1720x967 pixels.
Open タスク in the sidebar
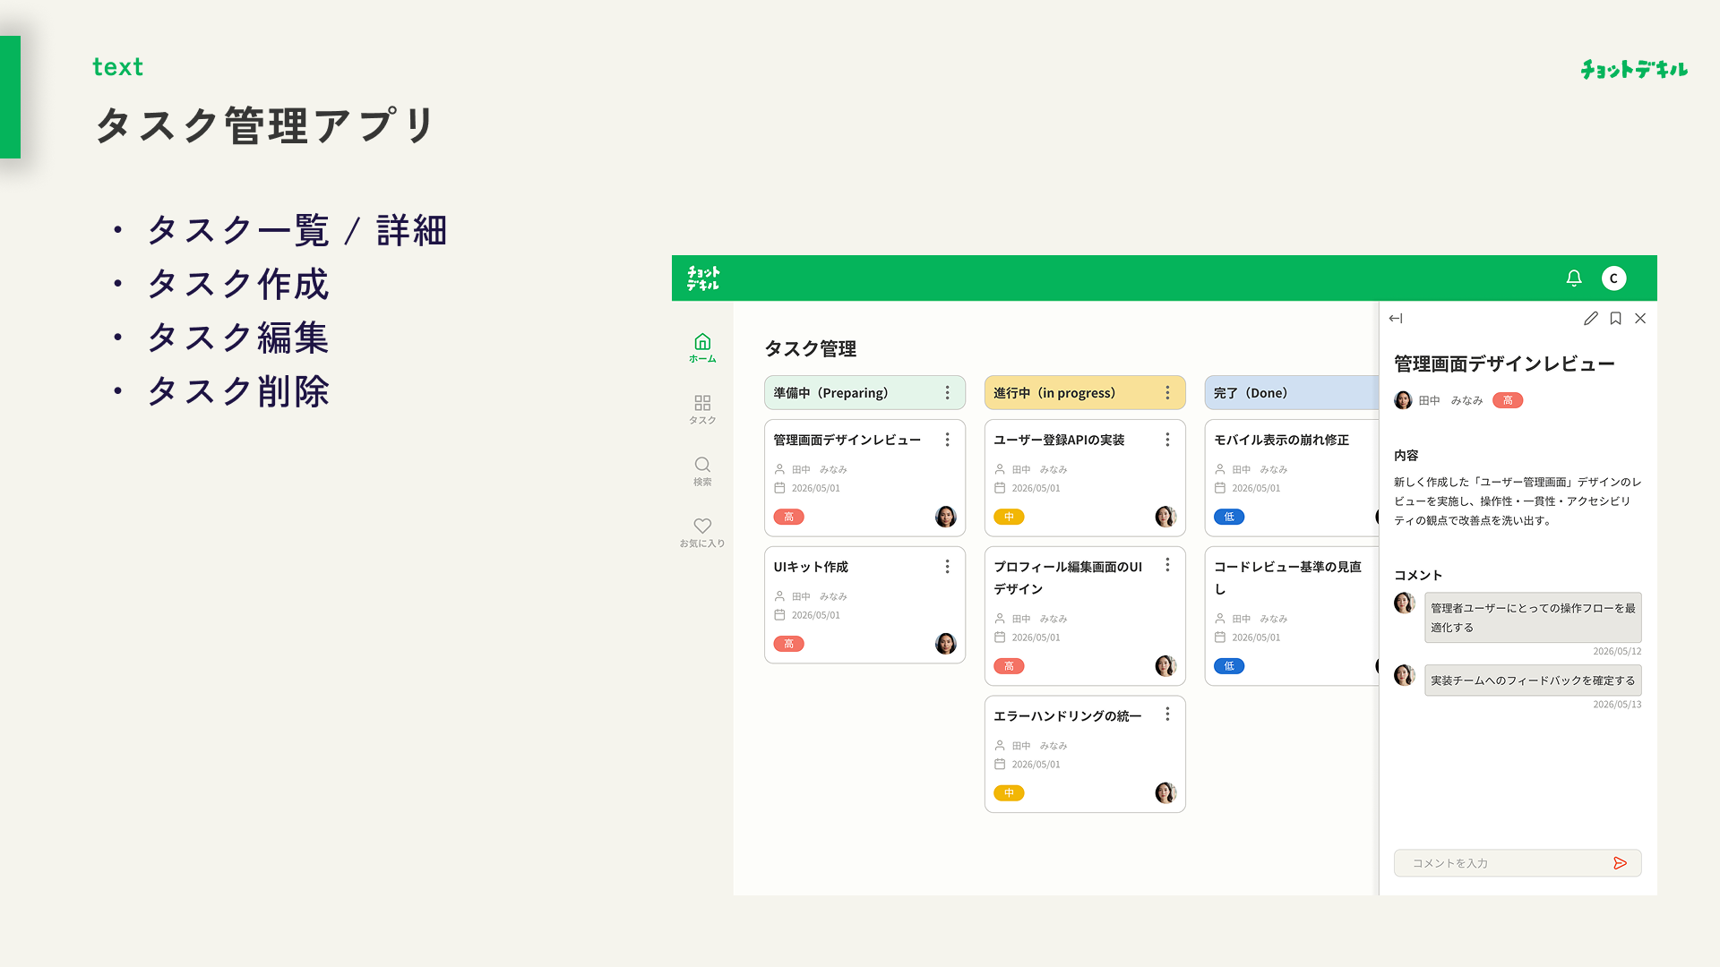[702, 410]
